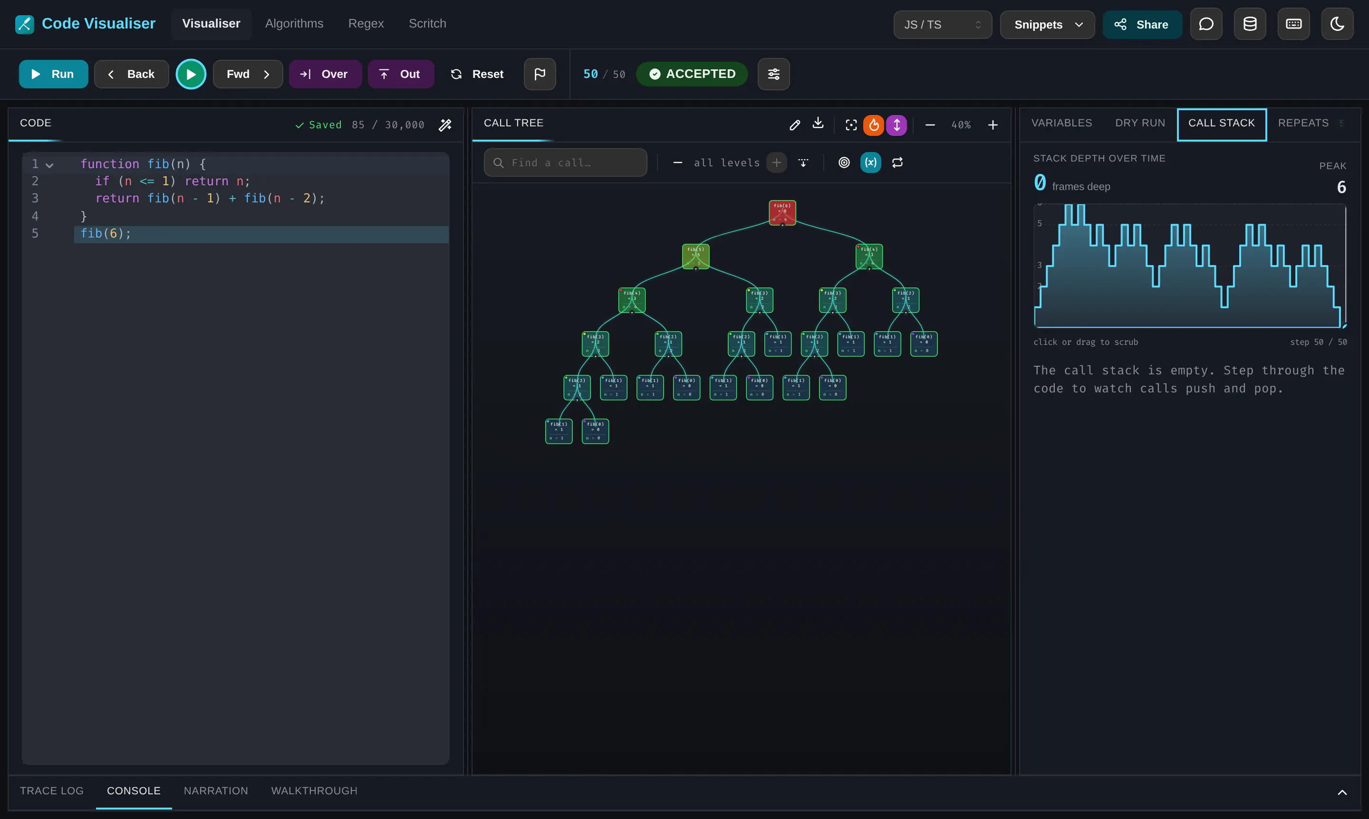
Task: Switch to the VARIABLES tab
Action: point(1062,123)
